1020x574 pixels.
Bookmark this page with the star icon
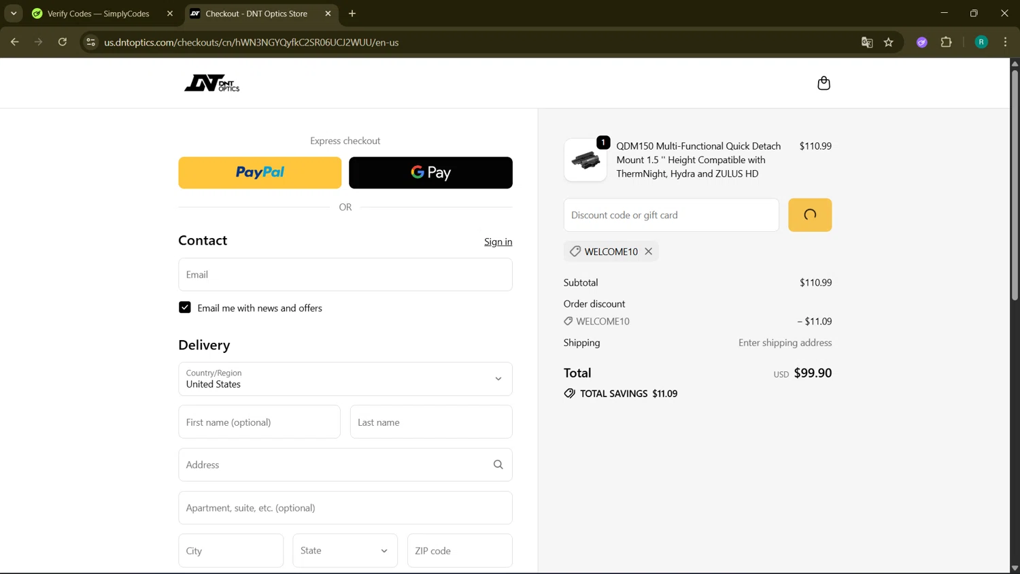pyautogui.click(x=889, y=42)
